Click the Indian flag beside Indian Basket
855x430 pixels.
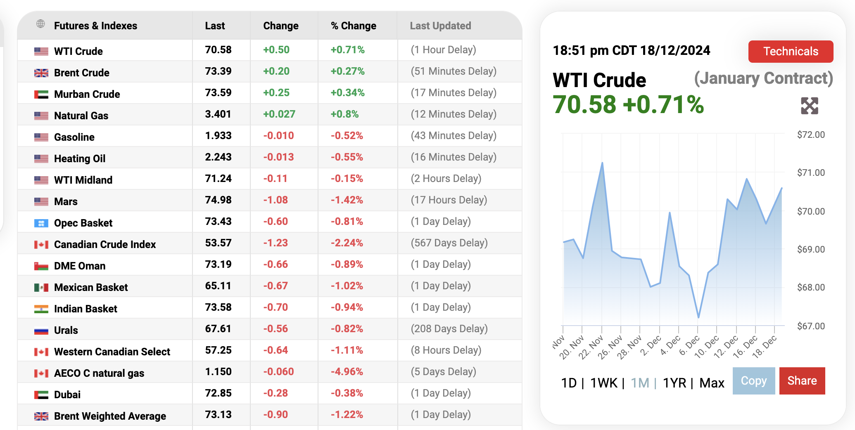[x=41, y=309]
